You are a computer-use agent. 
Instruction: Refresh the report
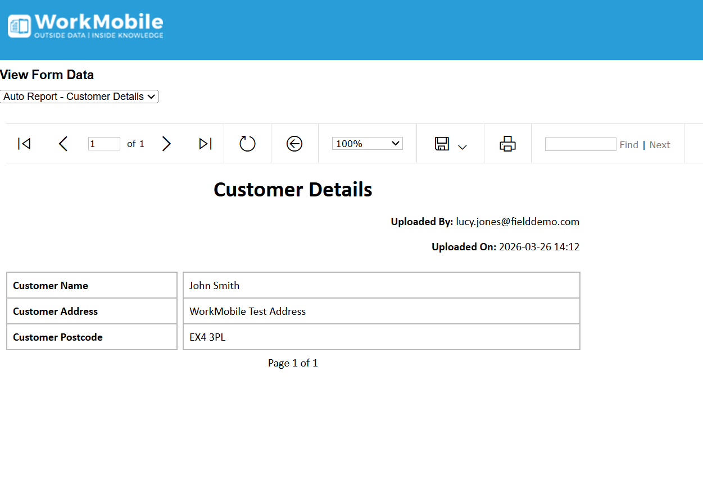tap(247, 144)
